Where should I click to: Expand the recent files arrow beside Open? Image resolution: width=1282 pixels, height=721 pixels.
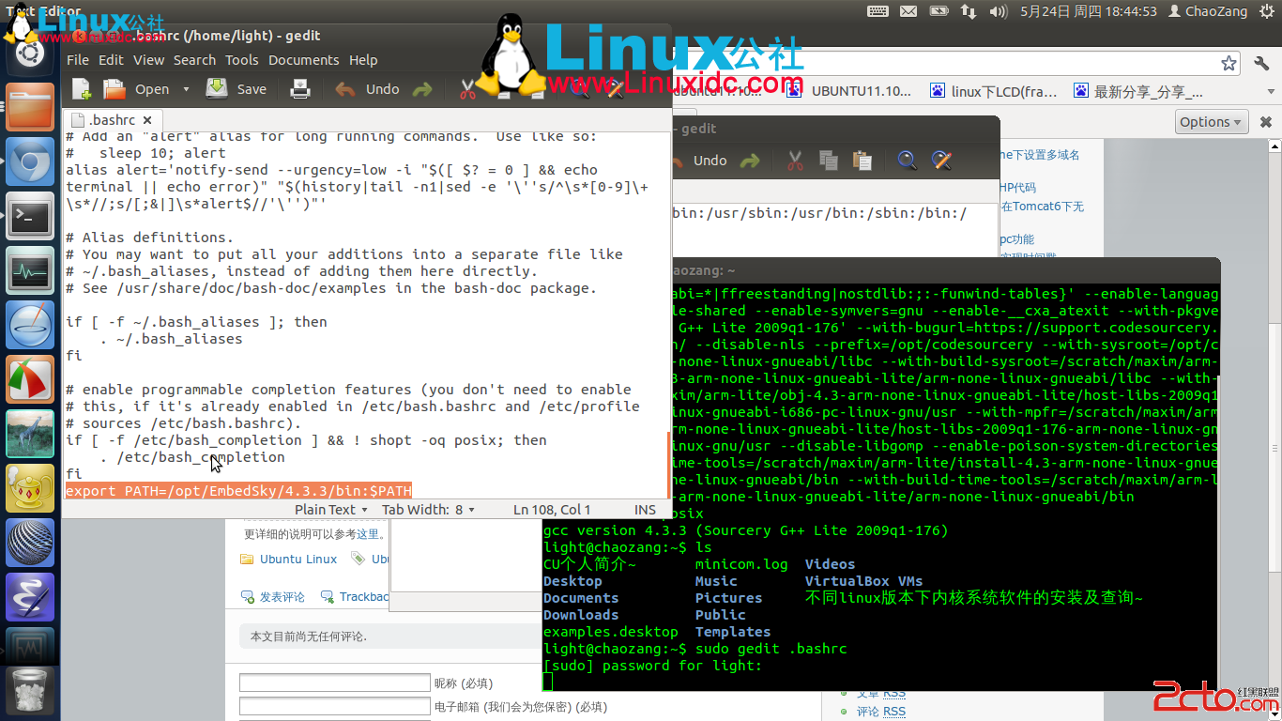click(186, 89)
